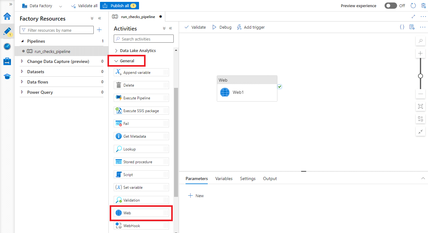This screenshot has height=233, width=428.
Task: Open tab bar more options ellipsis
Action: tap(423, 17)
